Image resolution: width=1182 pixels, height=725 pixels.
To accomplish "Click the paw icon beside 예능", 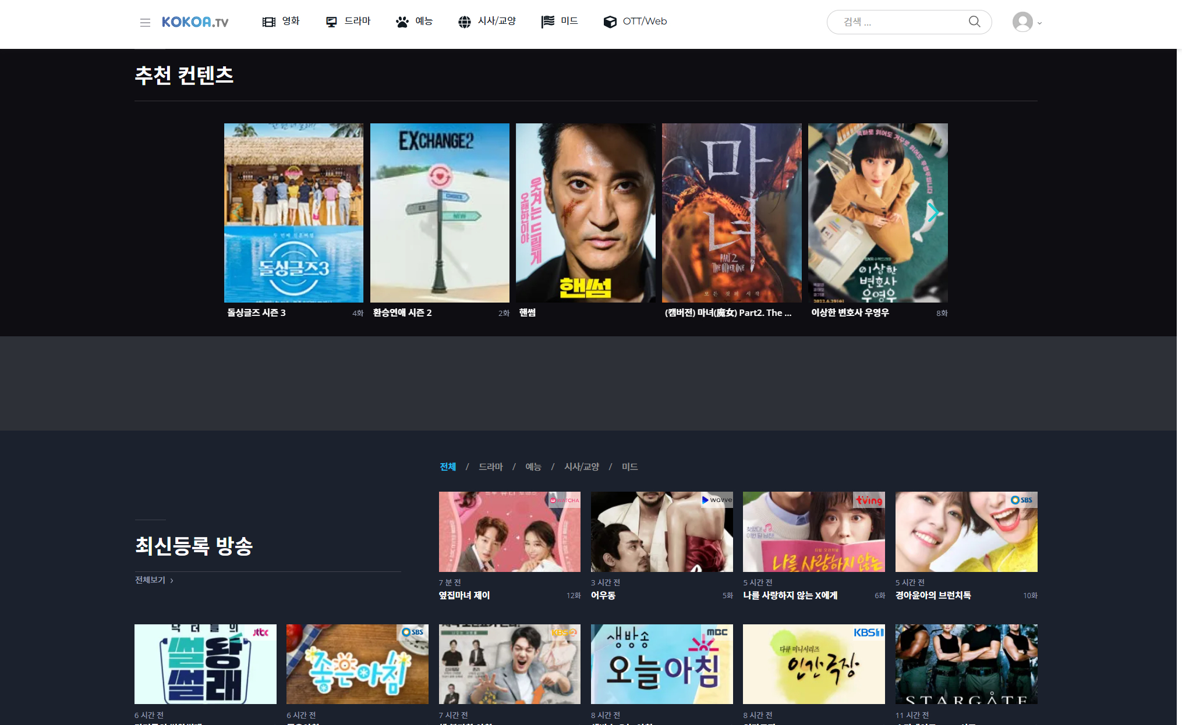I will click(402, 22).
